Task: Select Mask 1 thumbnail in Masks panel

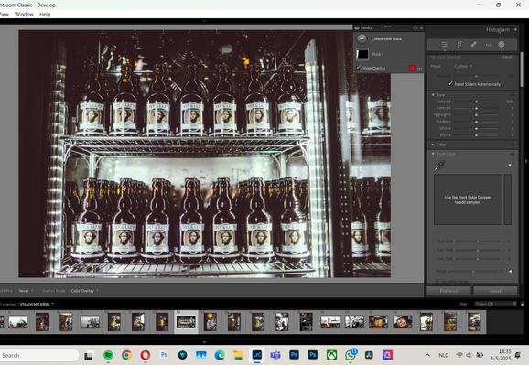Action: pyautogui.click(x=362, y=54)
